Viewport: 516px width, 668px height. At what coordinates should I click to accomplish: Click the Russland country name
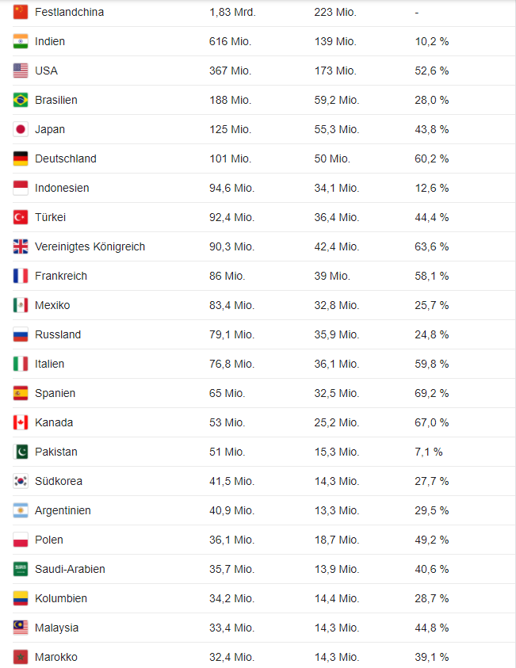58,334
